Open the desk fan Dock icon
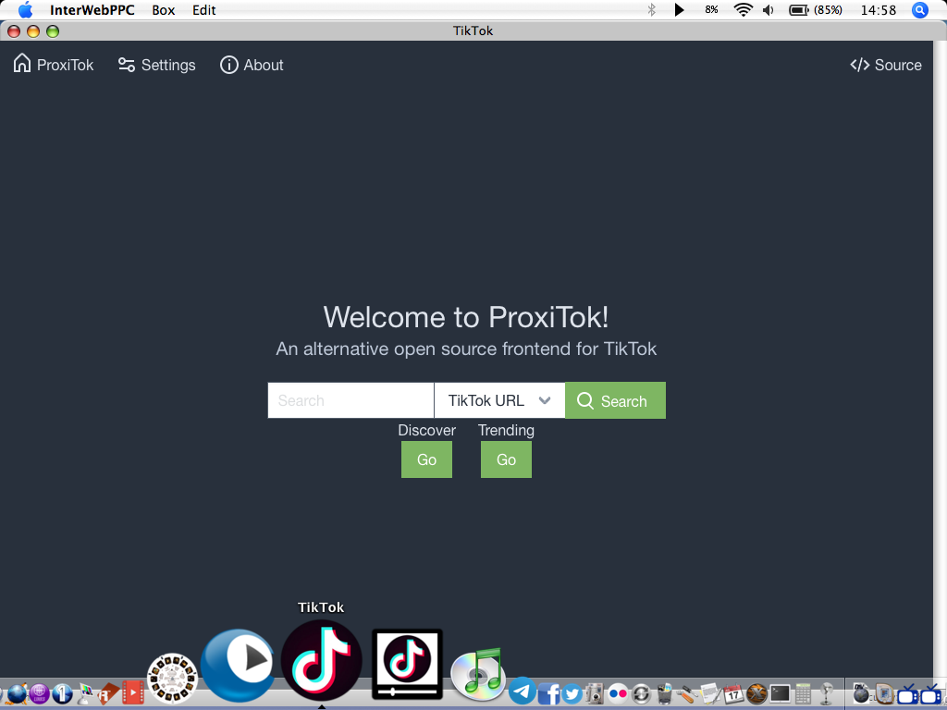Screen dimensions: 947x710 click(x=826, y=693)
